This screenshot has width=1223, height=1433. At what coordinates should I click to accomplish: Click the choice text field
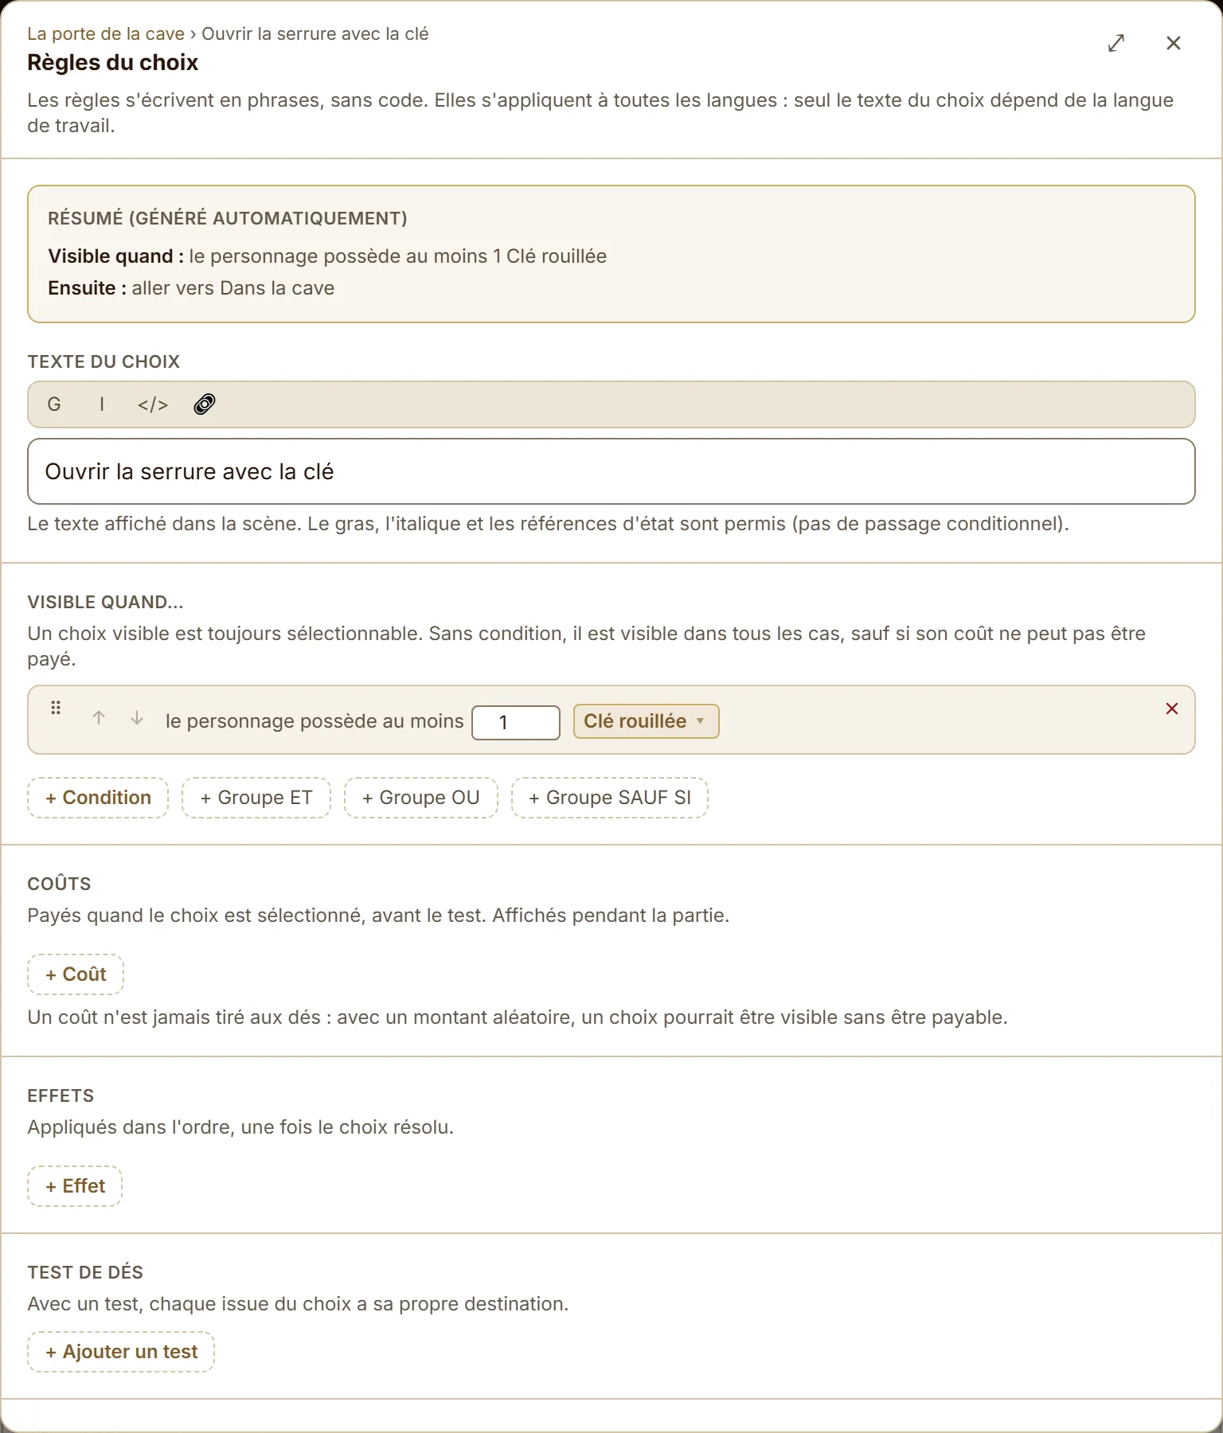[611, 471]
